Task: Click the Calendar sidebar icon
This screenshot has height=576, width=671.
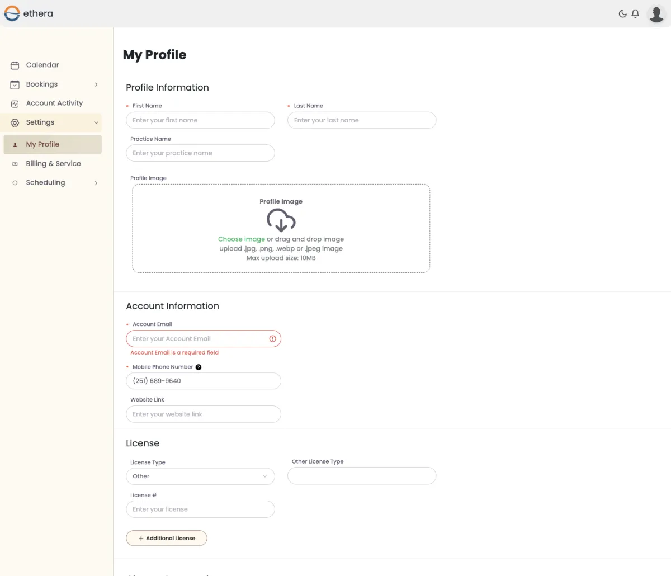Action: (x=15, y=65)
